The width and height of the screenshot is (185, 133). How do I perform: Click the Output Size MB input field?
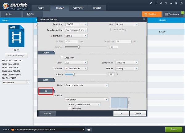[124, 41]
